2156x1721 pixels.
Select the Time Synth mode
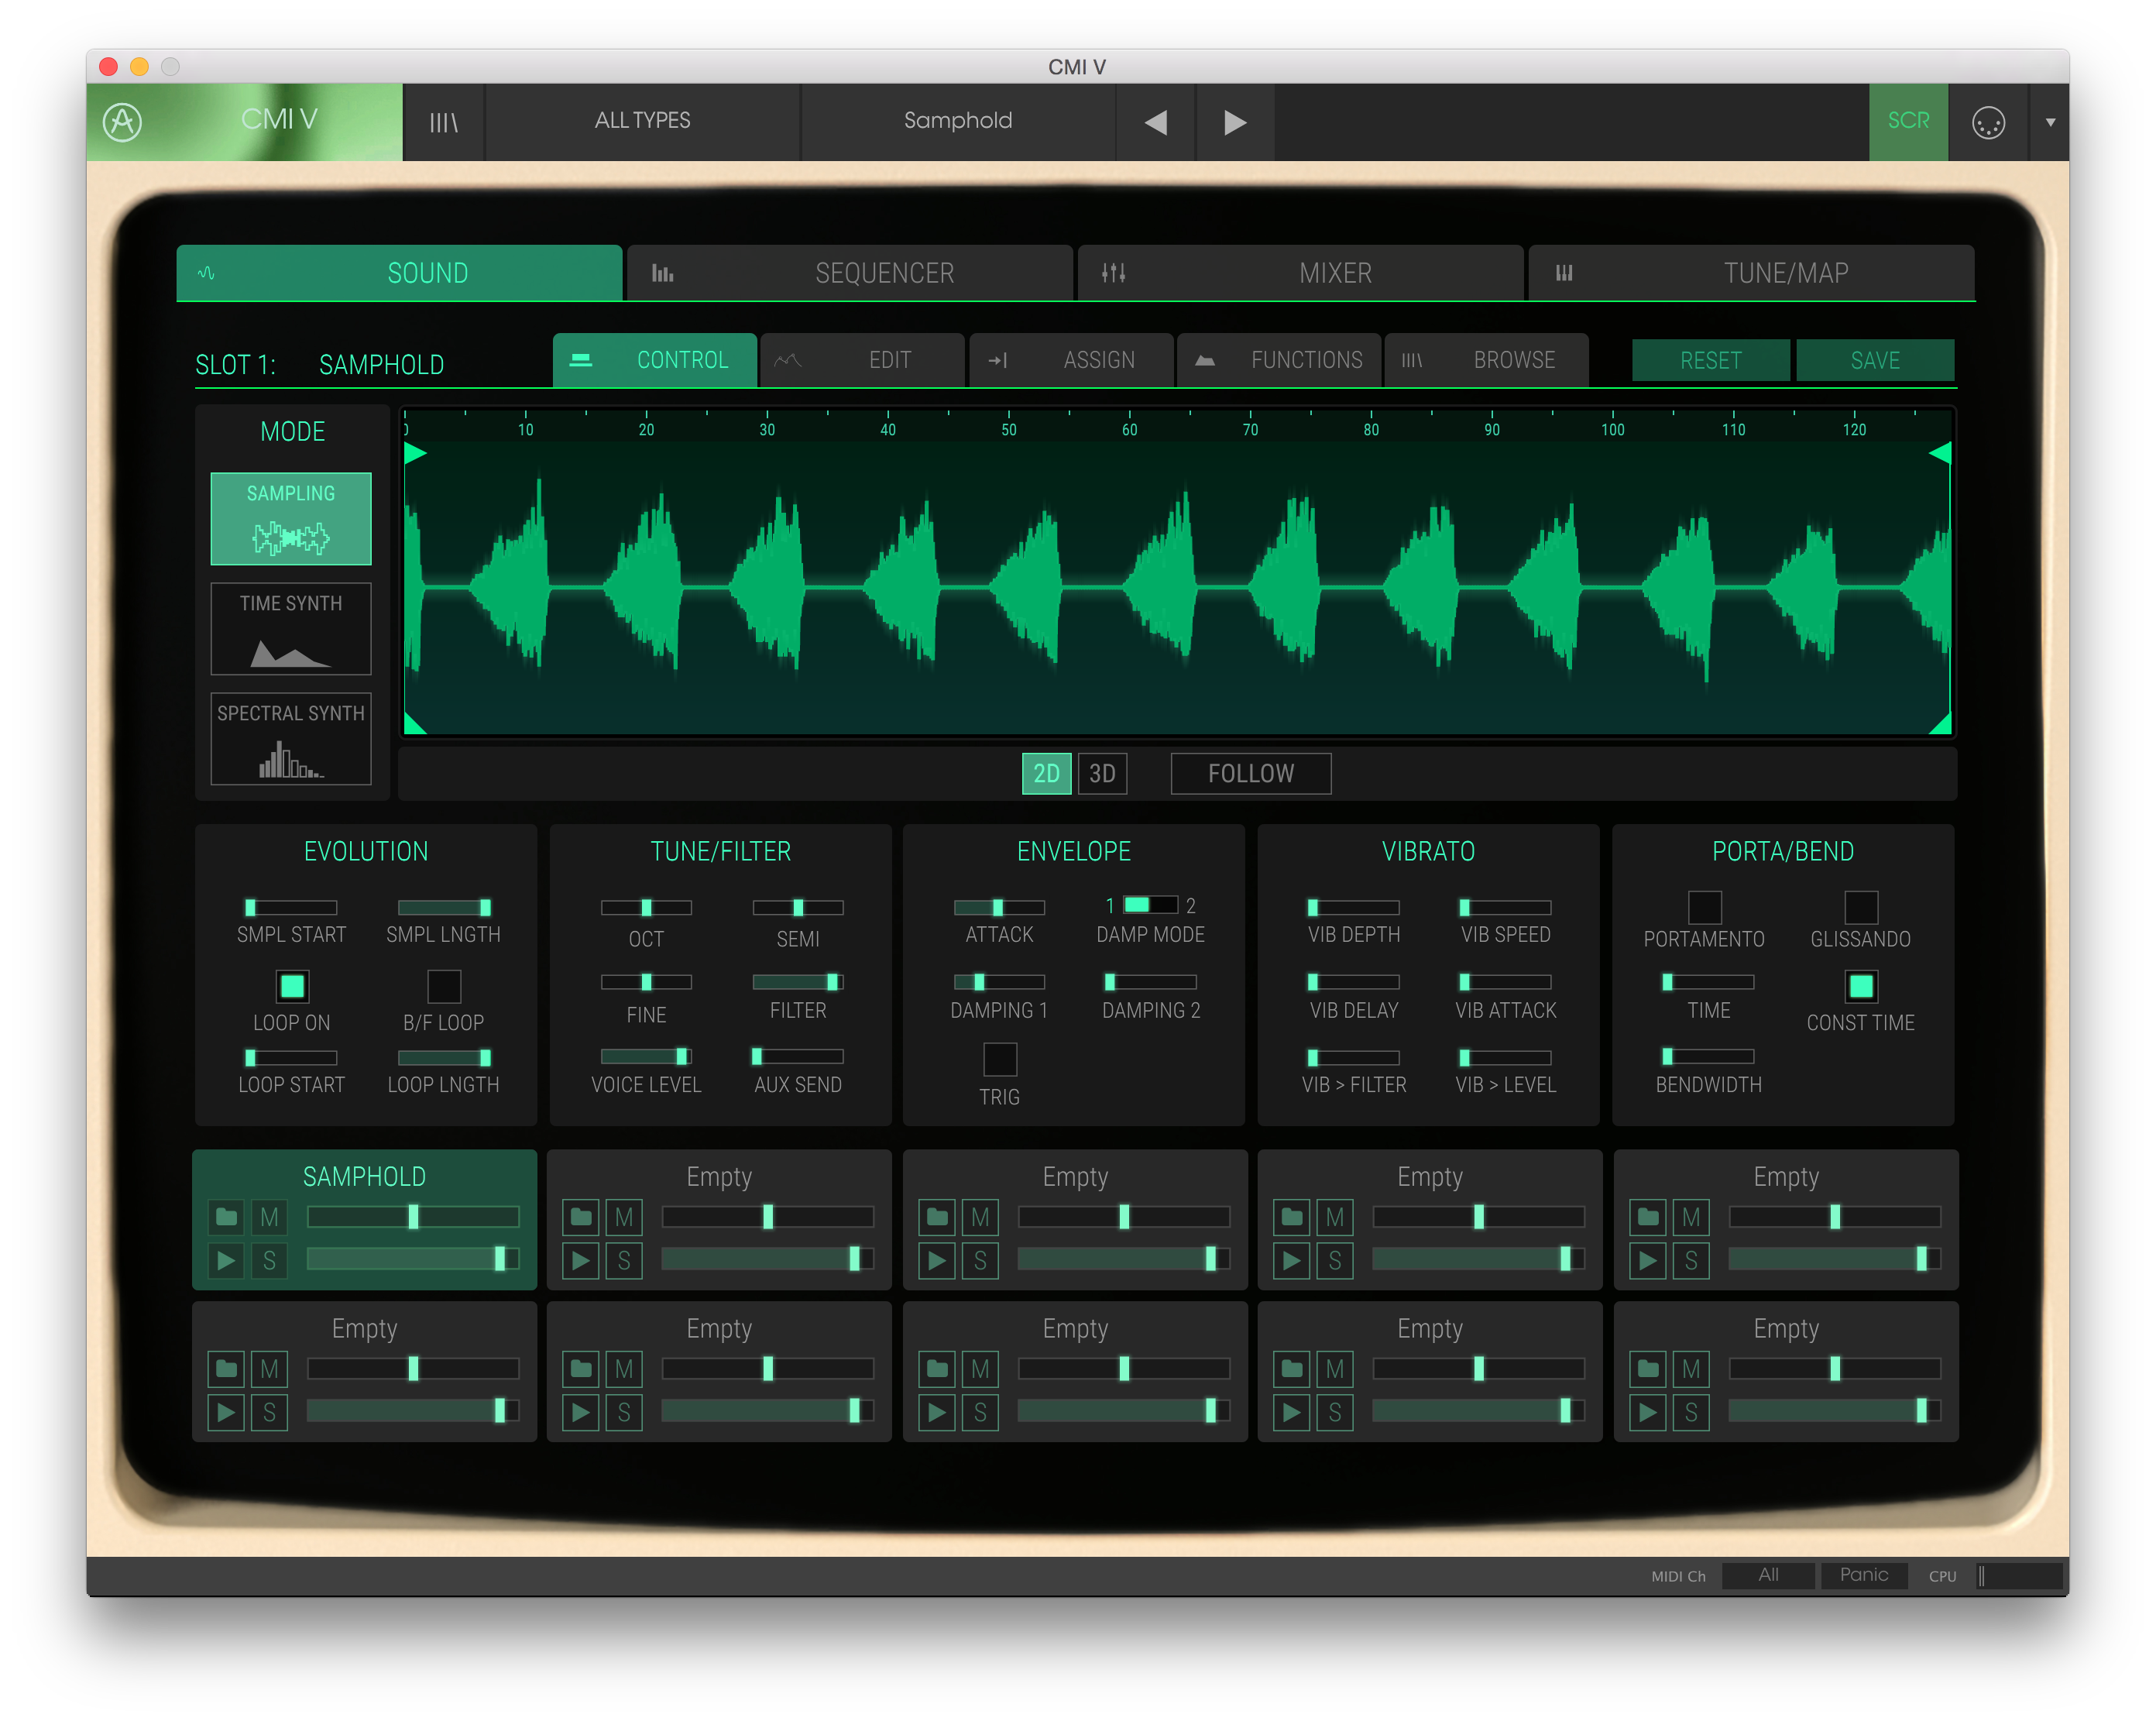(x=290, y=629)
